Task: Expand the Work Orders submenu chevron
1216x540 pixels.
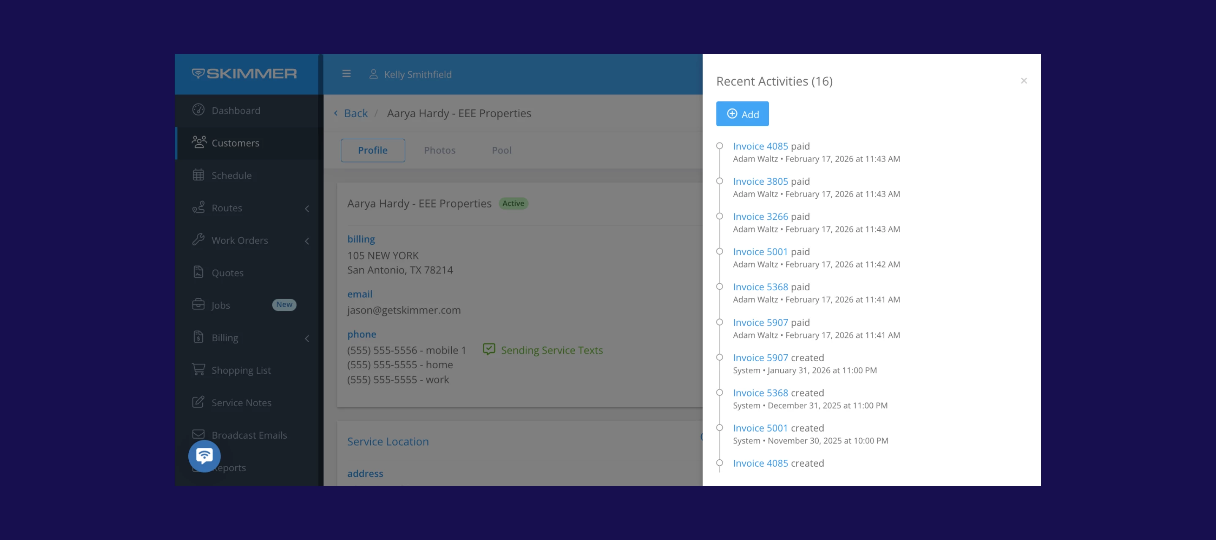Action: pyautogui.click(x=307, y=241)
